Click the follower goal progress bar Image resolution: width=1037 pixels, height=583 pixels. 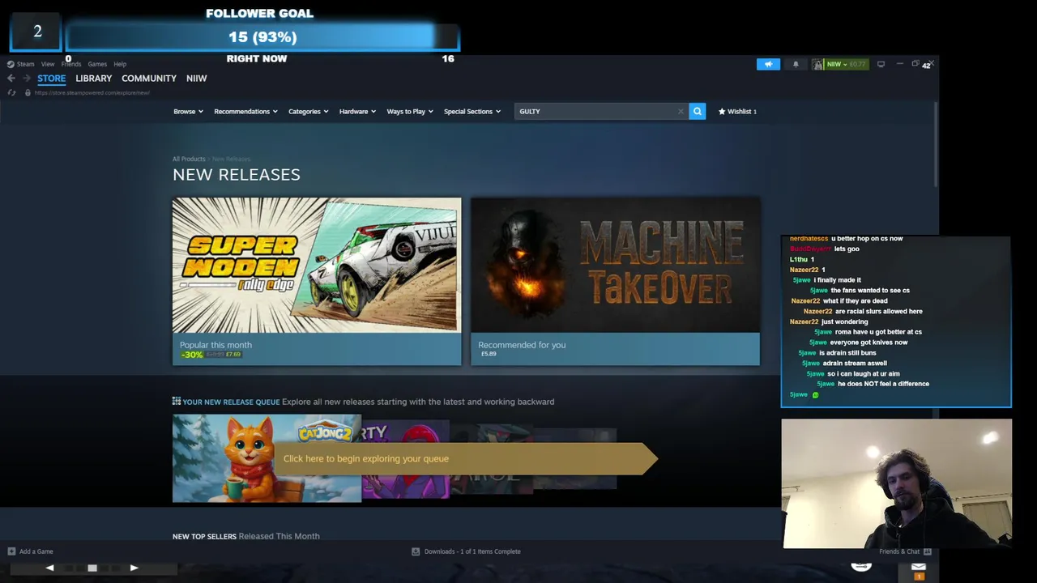tap(262, 36)
